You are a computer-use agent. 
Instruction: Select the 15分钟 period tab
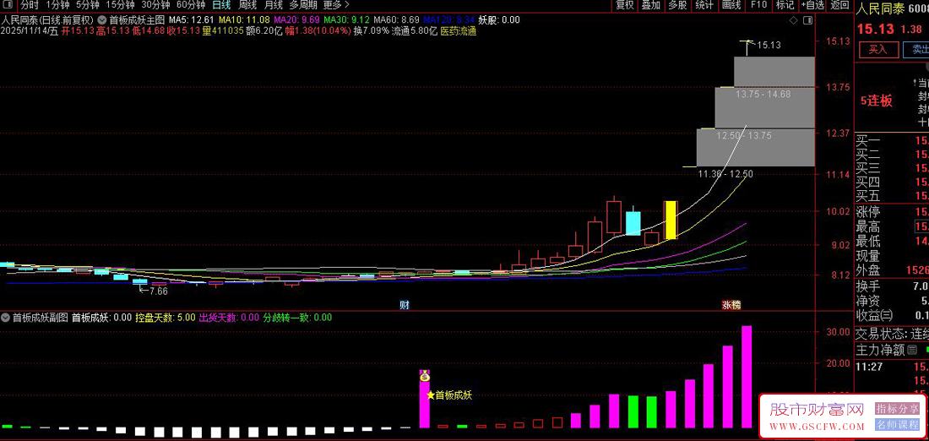[120, 5]
